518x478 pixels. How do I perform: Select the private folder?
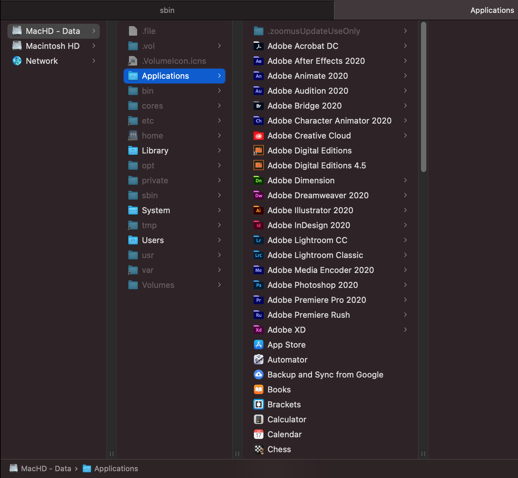(174, 180)
